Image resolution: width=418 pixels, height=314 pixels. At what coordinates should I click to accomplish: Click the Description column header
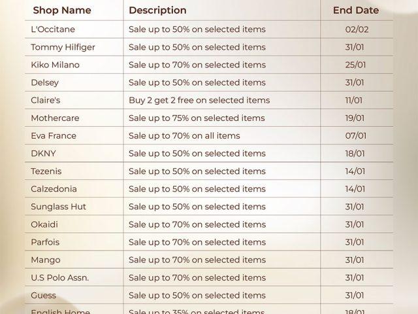pos(157,10)
